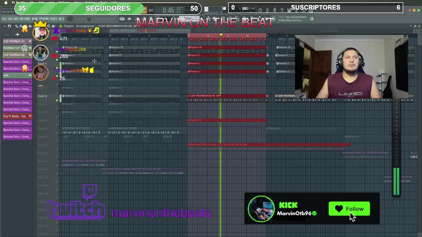Viewport: 422px width, 237px height.
Task: Click the plus icon on MOOMBAH SEXY item
Action: click(30, 48)
